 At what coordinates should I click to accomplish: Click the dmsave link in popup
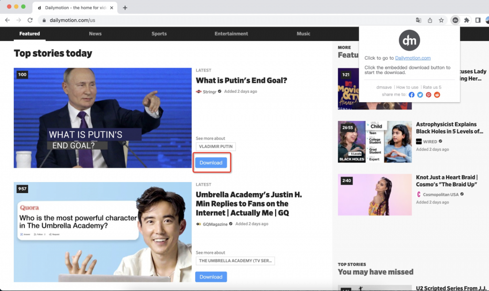[384, 87]
